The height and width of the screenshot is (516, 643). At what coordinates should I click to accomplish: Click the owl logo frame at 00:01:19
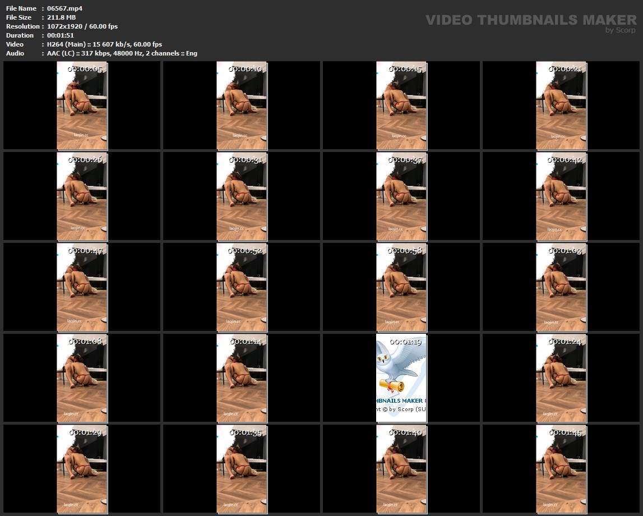(401, 378)
